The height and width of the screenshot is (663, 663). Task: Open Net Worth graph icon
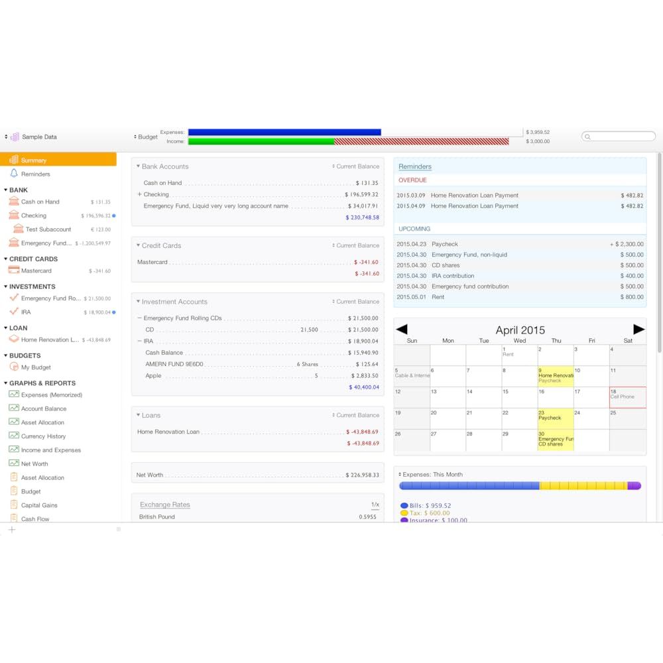point(14,463)
